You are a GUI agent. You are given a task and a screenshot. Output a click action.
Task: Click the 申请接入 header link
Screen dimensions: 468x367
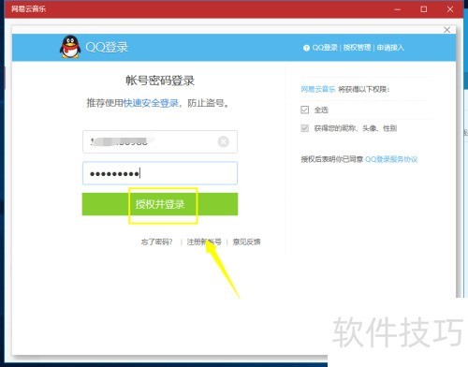coord(390,48)
